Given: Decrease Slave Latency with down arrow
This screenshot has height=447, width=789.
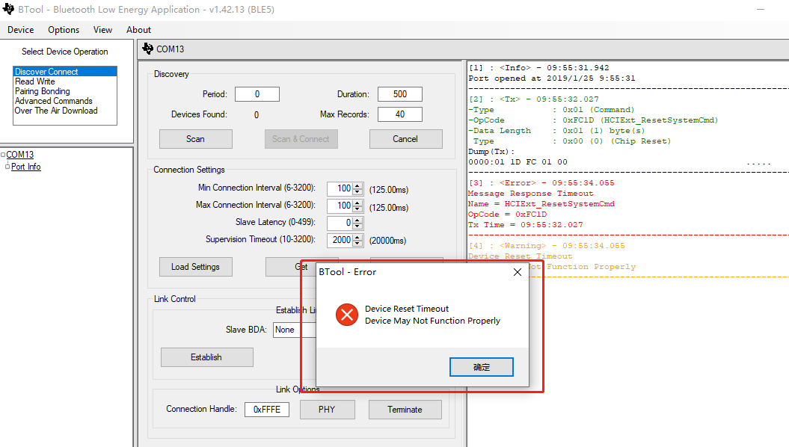Looking at the screenshot, I should click(x=357, y=226).
